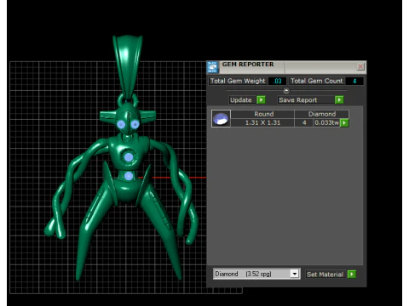Click the Total Gem Weight value field
Viewport: 409px width, 306px height.
tap(277, 81)
